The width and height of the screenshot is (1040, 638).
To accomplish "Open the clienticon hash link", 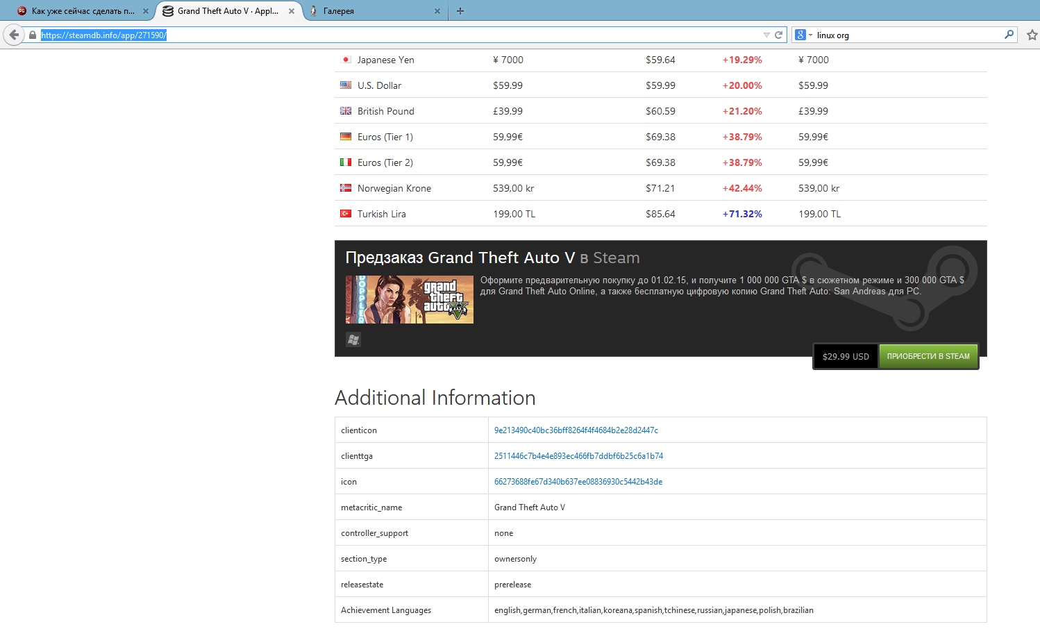I will (576, 430).
